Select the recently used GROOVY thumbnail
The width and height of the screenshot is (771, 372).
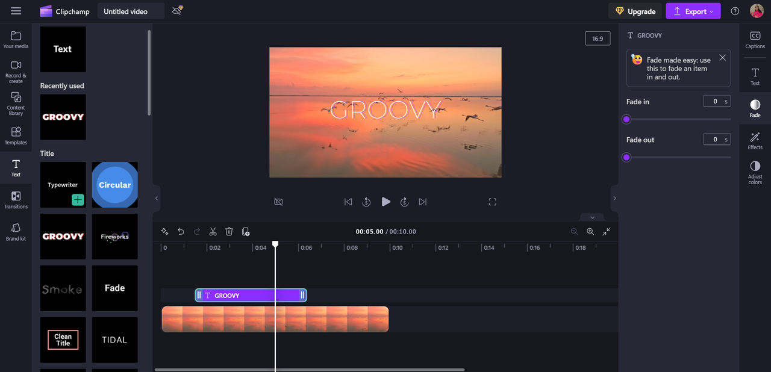pos(63,117)
